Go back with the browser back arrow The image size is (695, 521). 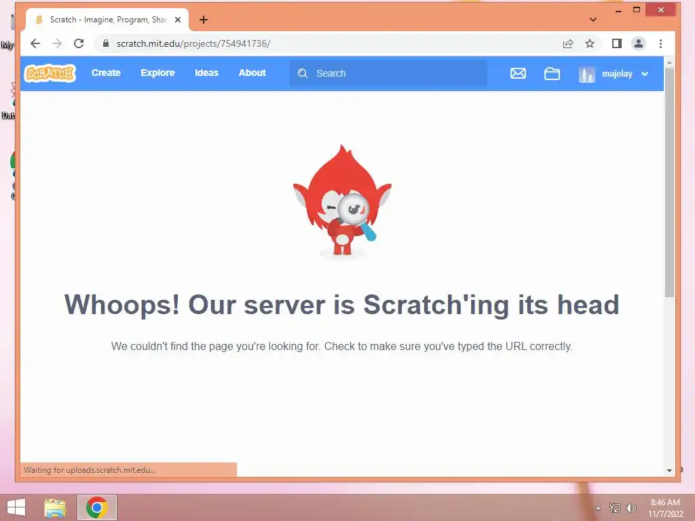35,43
